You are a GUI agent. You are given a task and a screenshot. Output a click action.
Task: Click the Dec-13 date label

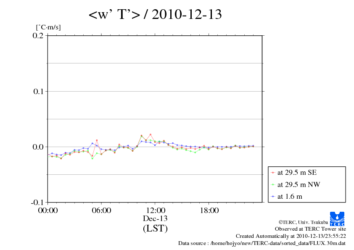pos(155,218)
